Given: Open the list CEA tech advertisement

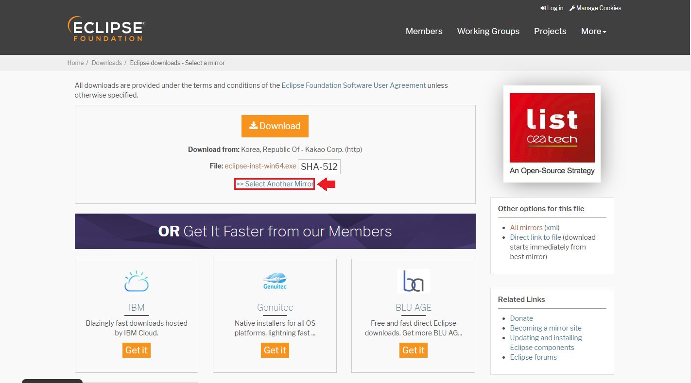Looking at the screenshot, I should tap(552, 134).
